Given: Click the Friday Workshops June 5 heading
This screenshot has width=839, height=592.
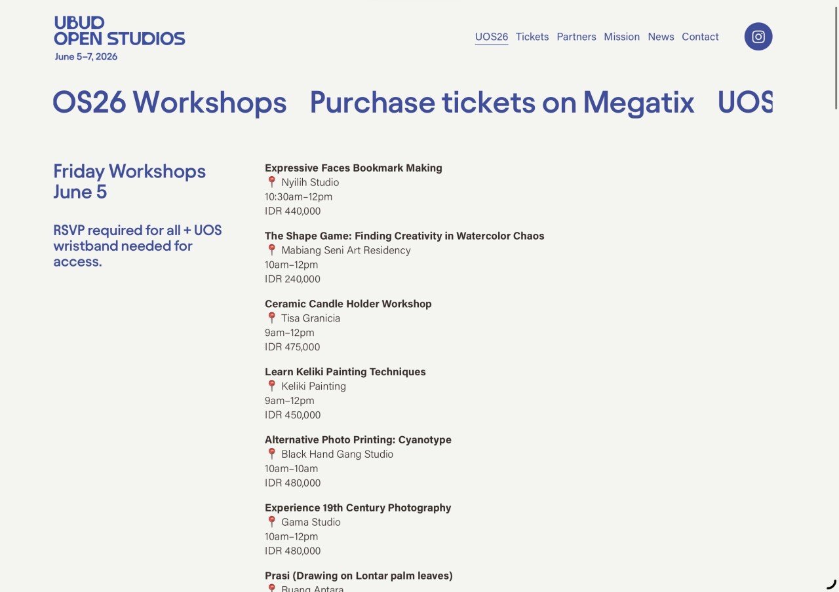Looking at the screenshot, I should 130,181.
